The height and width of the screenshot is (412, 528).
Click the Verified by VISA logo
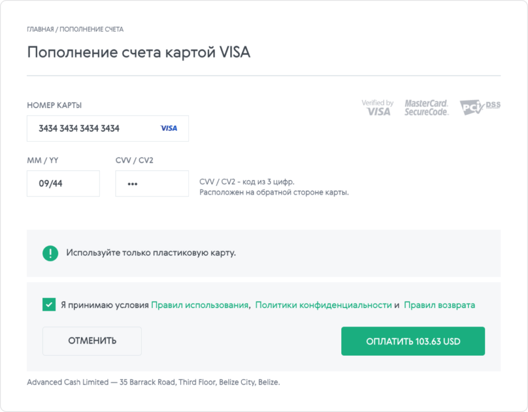coord(377,107)
